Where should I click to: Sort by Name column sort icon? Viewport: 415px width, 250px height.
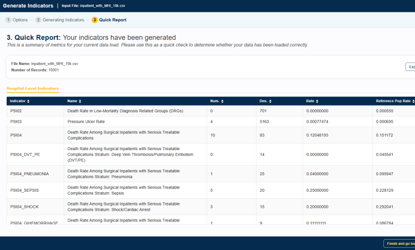pos(80,101)
